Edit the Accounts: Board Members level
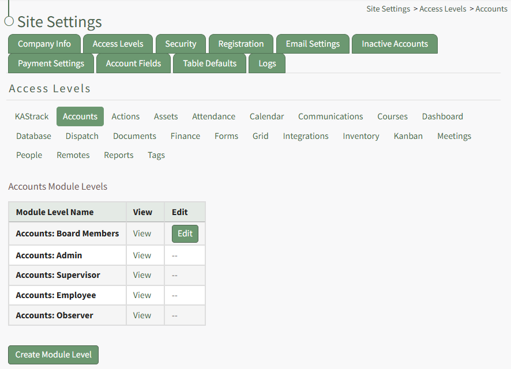 click(185, 234)
